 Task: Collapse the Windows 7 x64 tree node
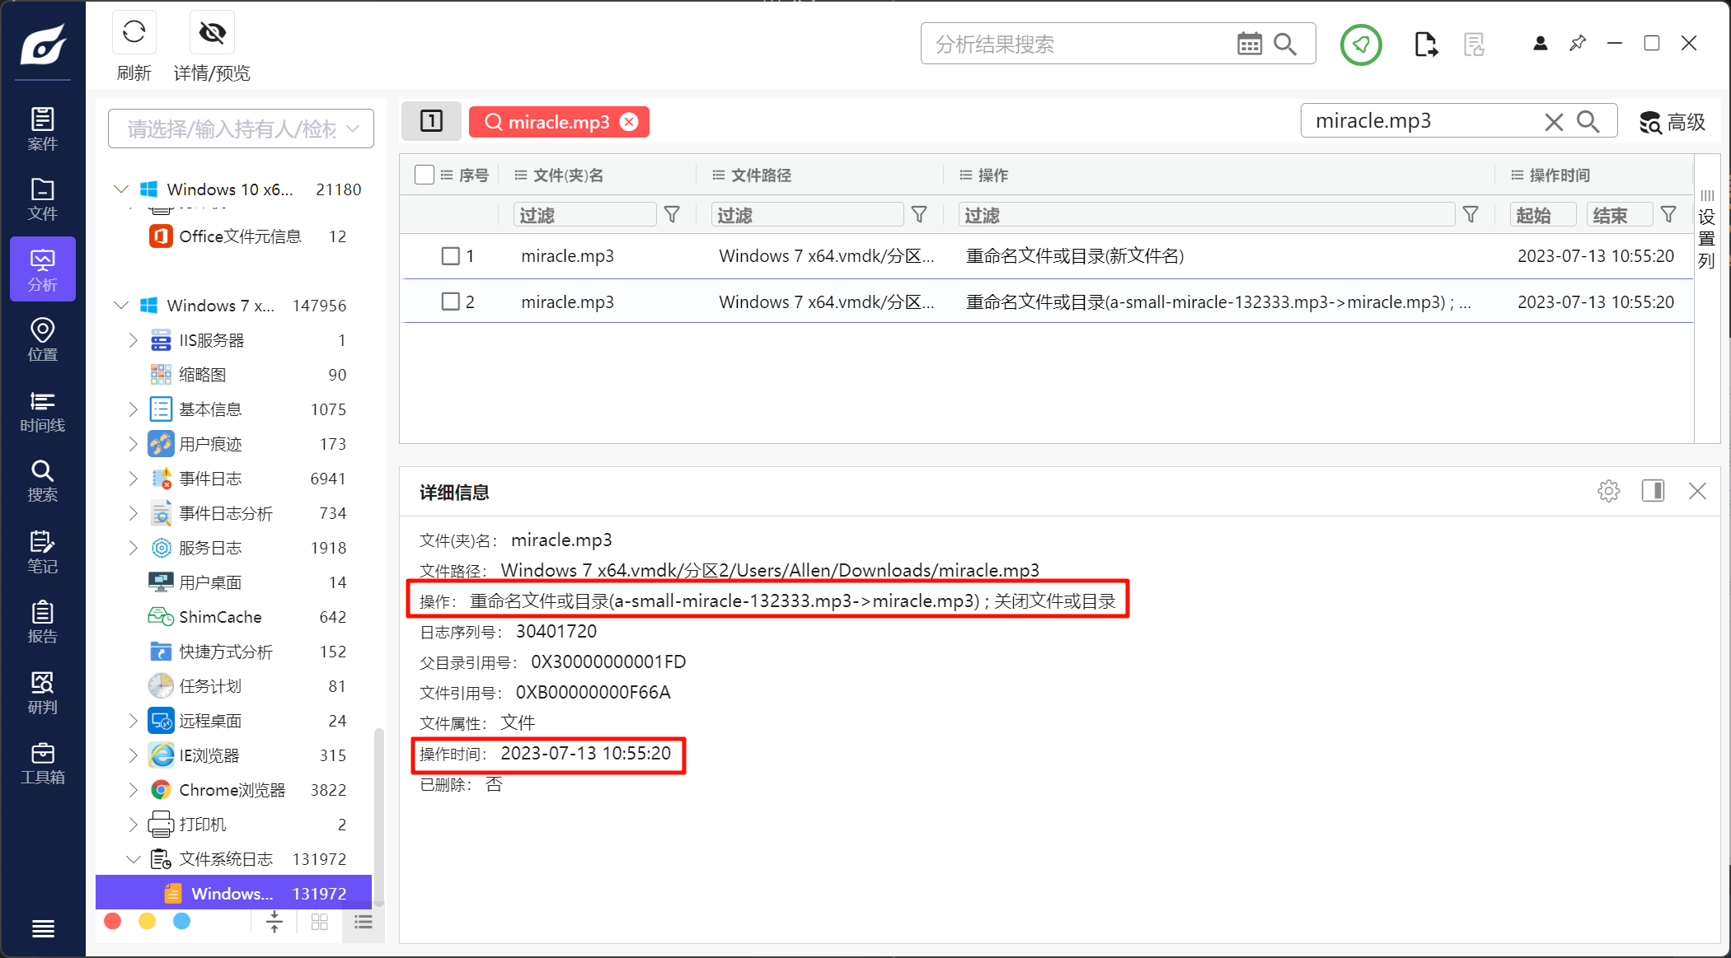point(121,306)
